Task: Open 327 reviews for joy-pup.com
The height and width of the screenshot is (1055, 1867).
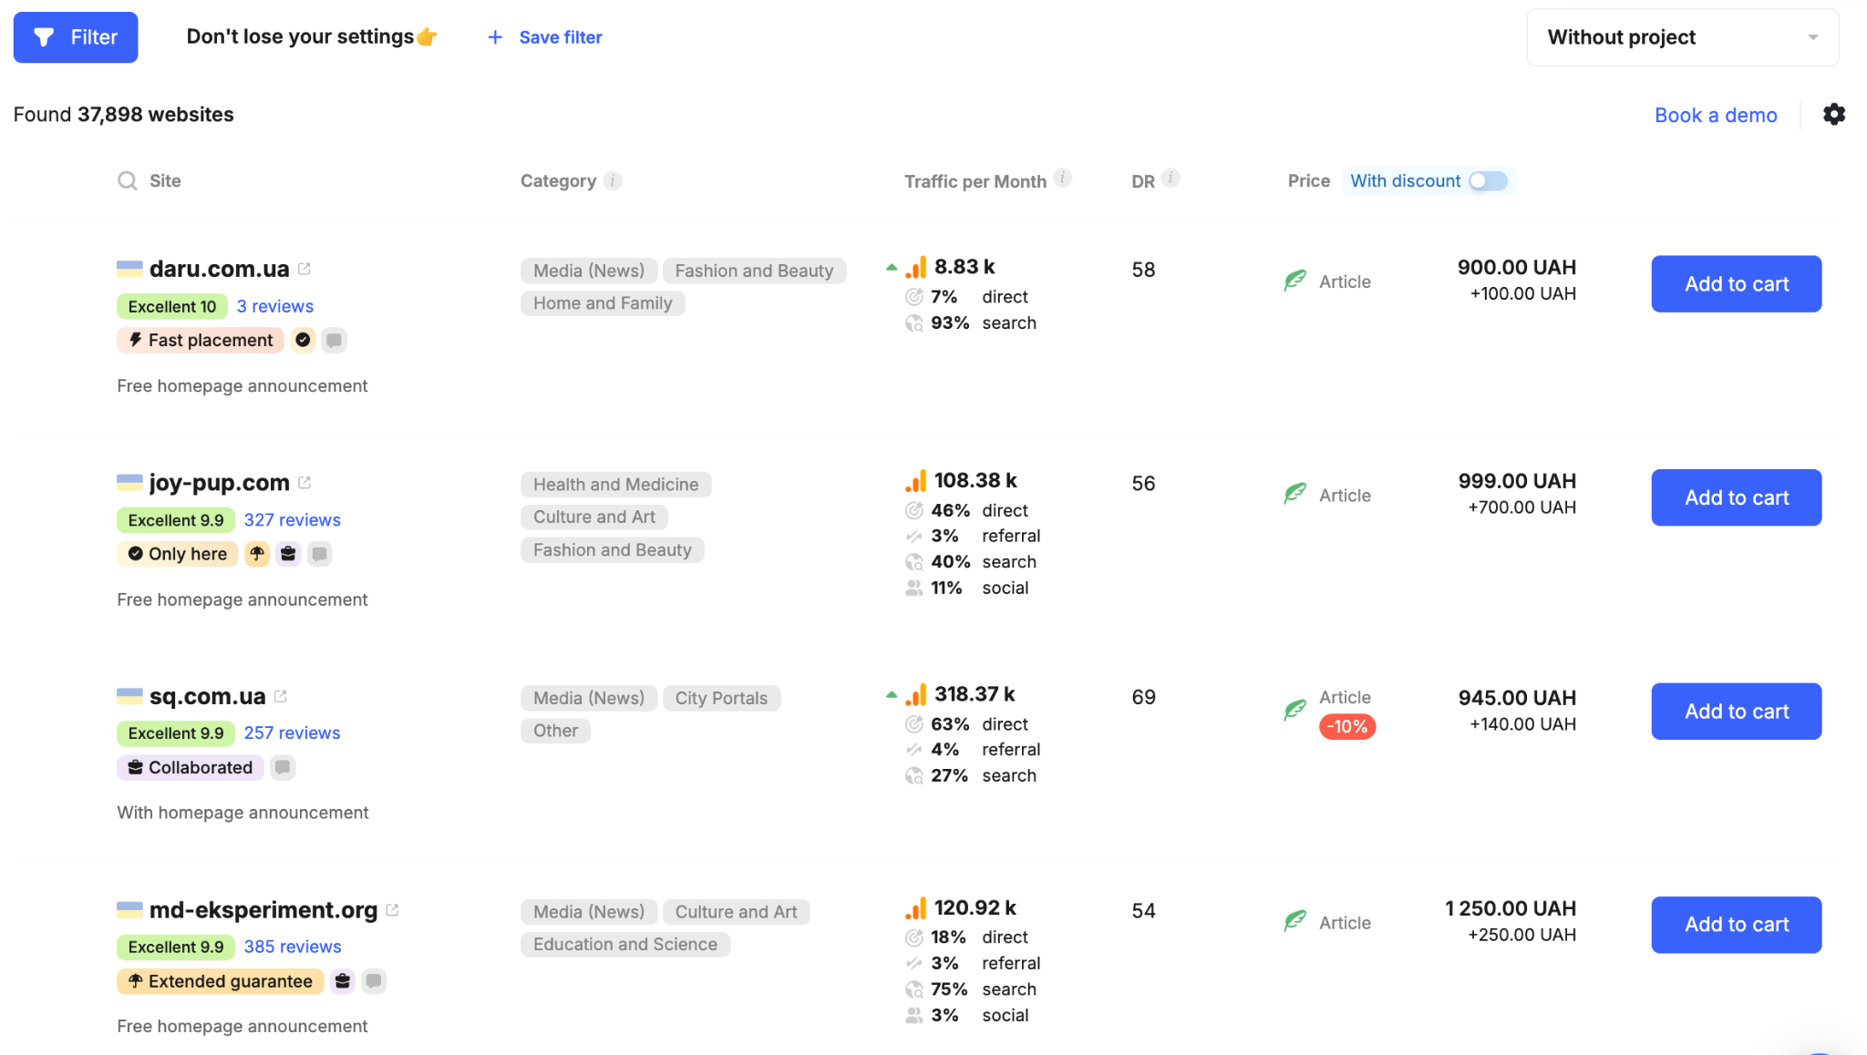Action: pos(292,520)
